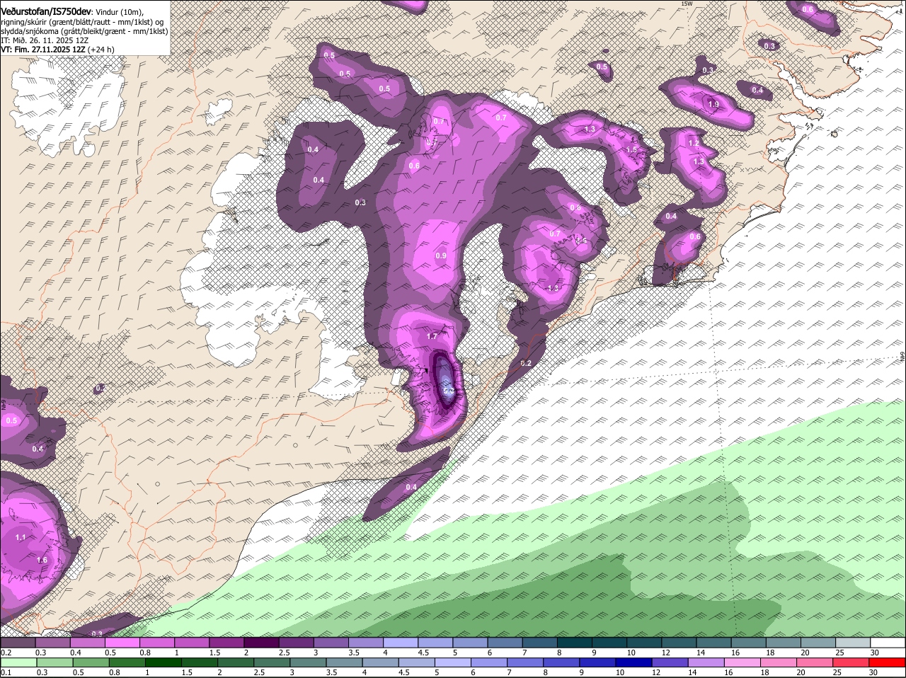This screenshot has width=906, height=678.
Task: Select pure red lower legend swatch labeled 30
Action: pyautogui.click(x=888, y=662)
